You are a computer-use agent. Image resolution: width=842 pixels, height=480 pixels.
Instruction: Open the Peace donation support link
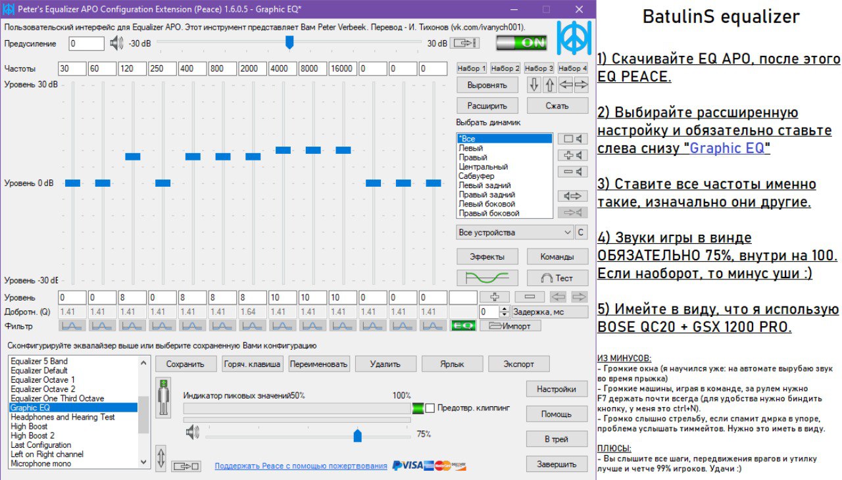pyautogui.click(x=301, y=466)
